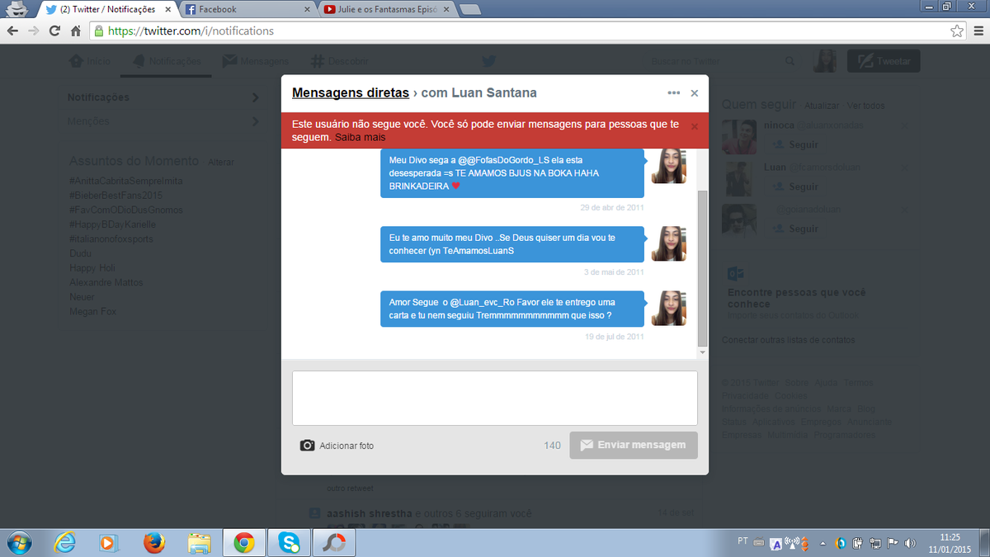Click Notificações in the Twitter nav
The height and width of the screenshot is (557, 990).
(167, 61)
